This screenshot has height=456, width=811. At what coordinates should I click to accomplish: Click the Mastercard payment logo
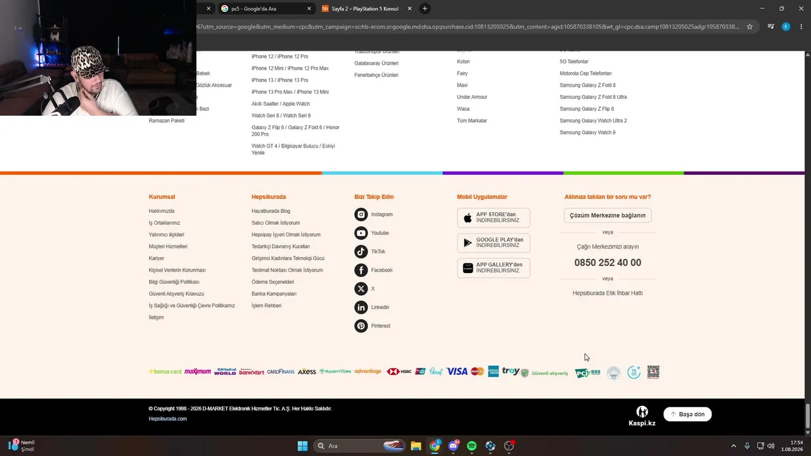click(477, 372)
